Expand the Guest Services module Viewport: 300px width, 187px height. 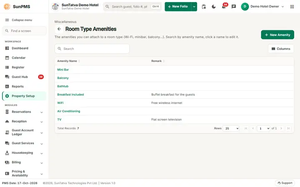(24, 143)
